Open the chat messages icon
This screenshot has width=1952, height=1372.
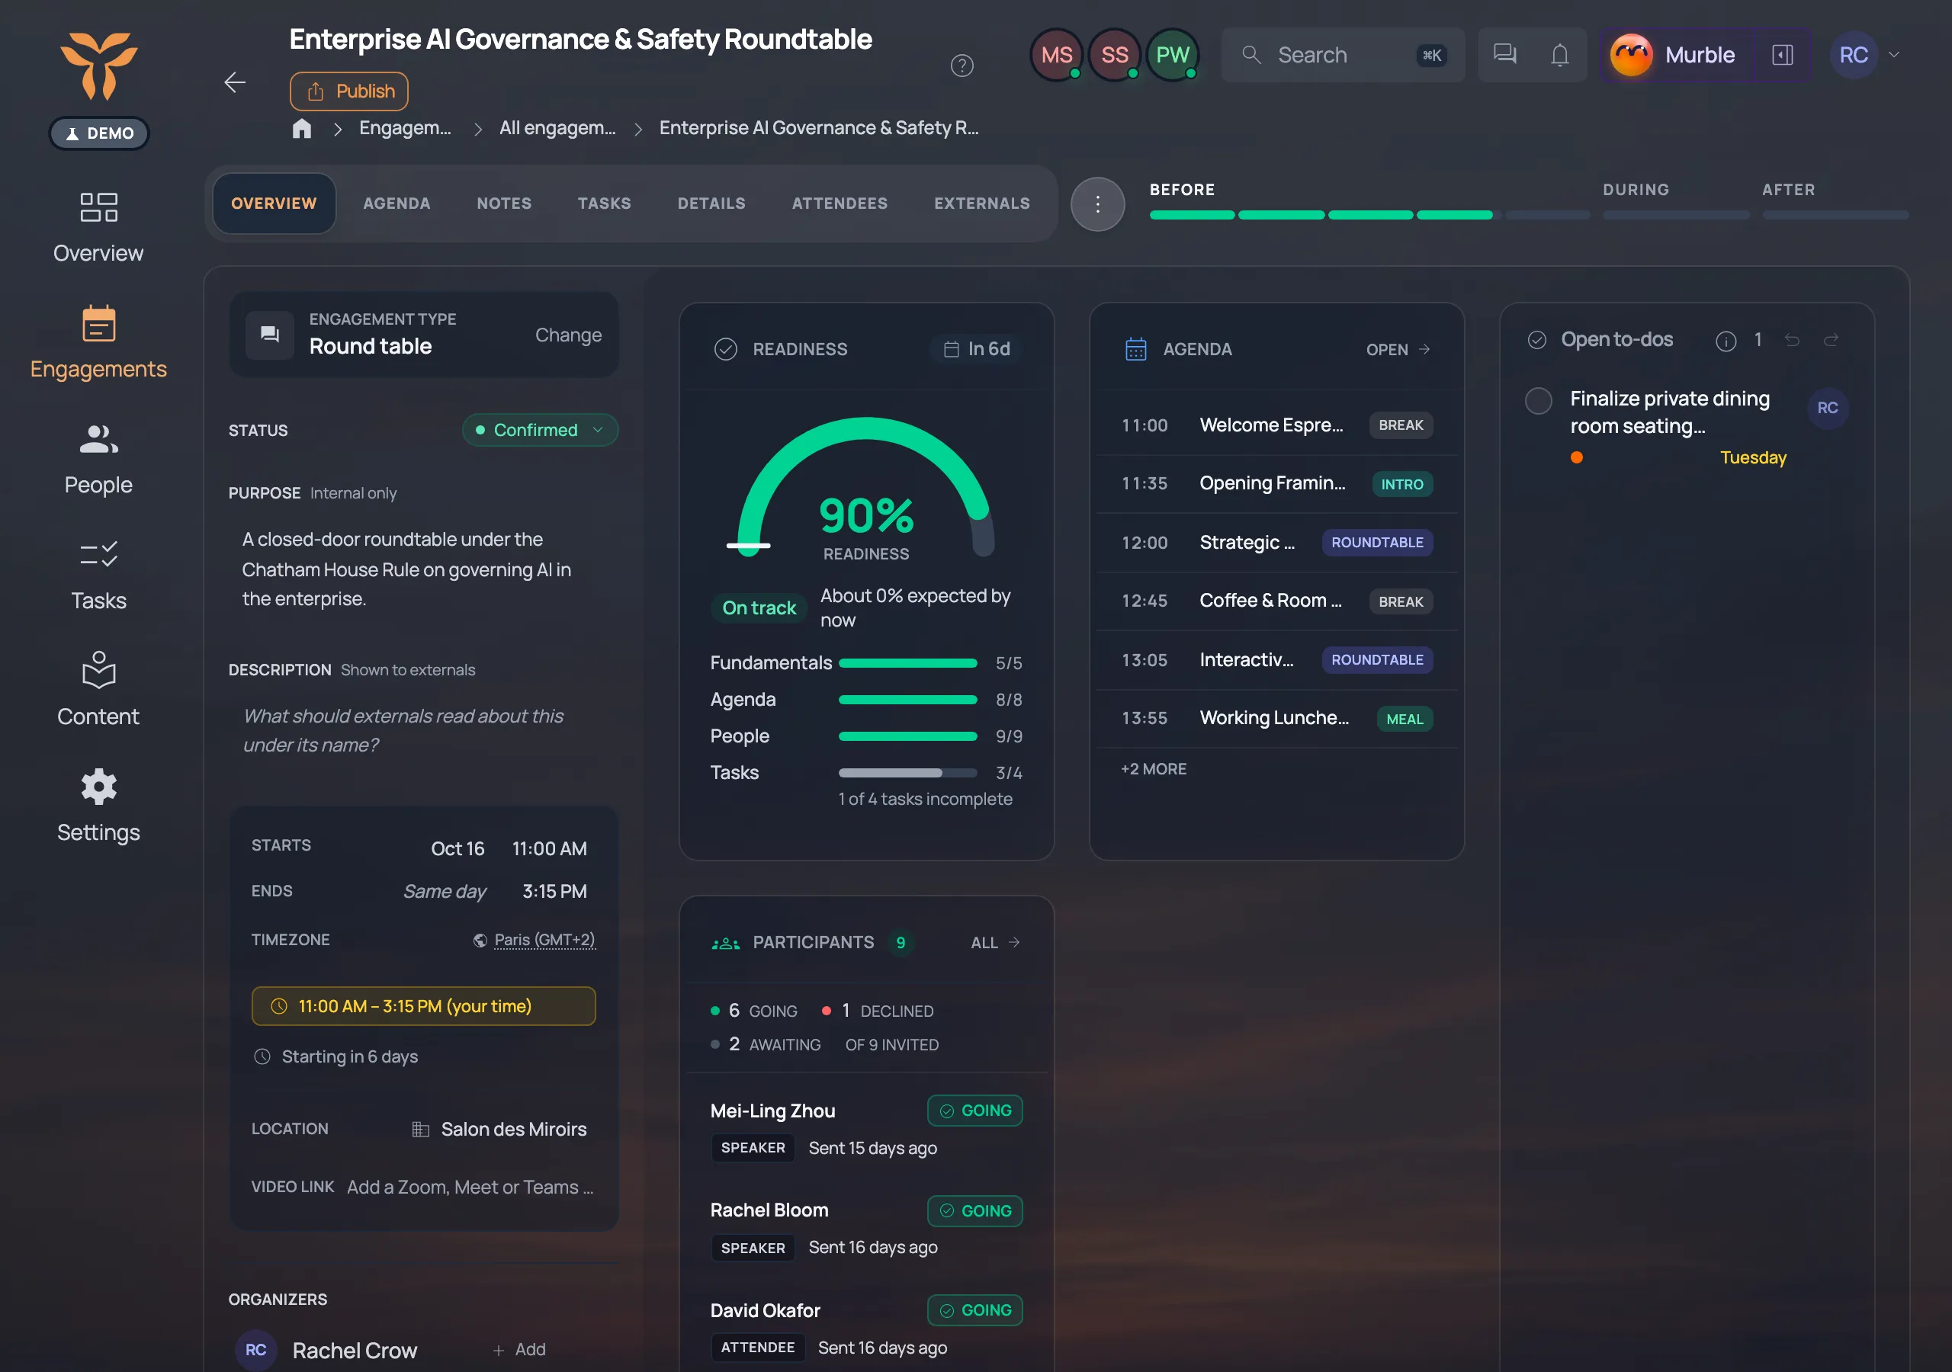tap(1505, 54)
